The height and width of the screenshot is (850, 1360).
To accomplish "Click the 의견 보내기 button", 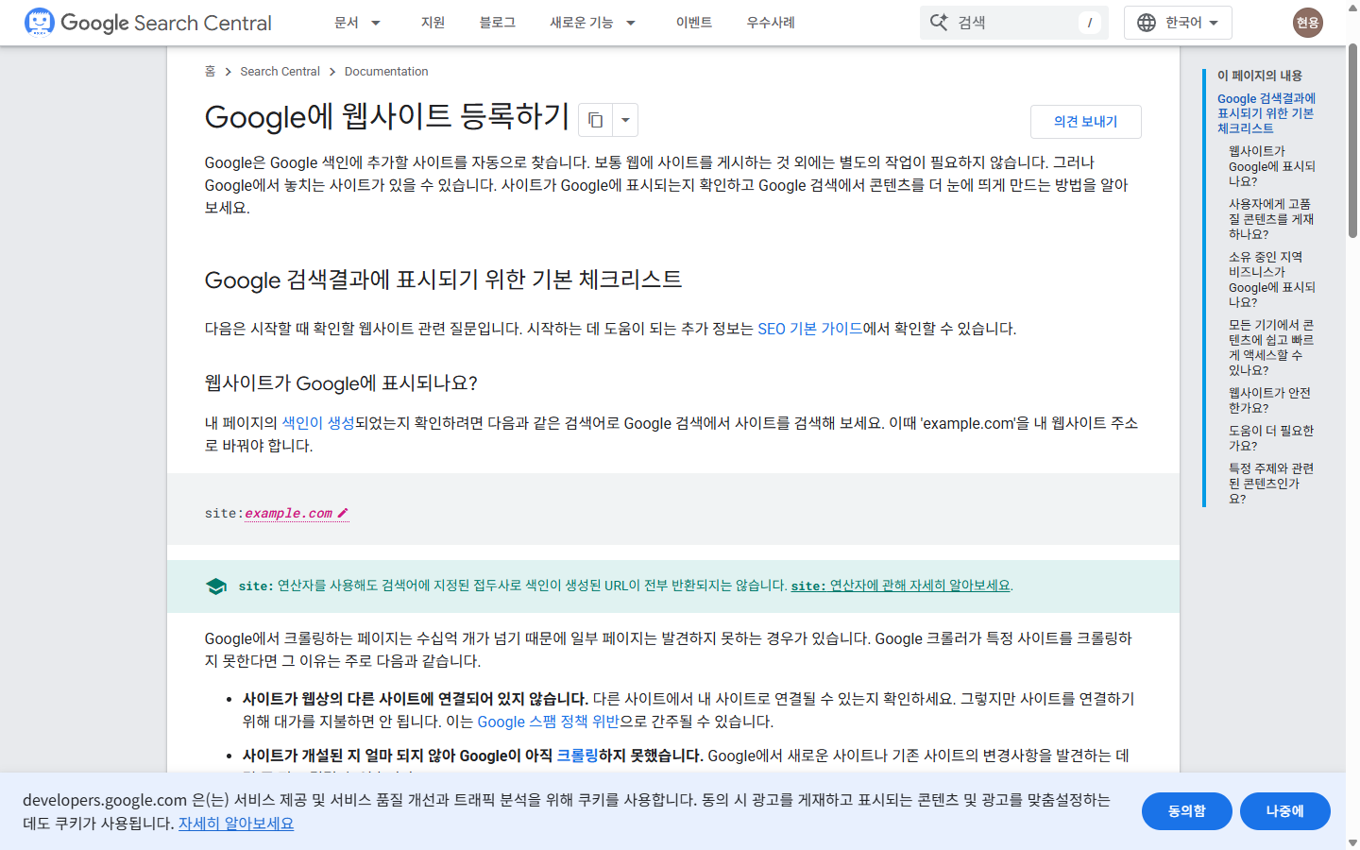I will [x=1086, y=122].
